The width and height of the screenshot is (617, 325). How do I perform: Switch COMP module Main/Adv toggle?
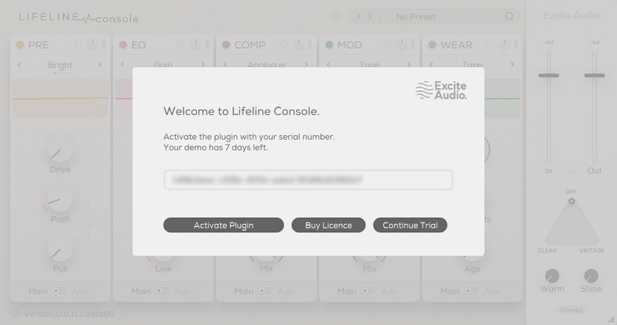[265, 291]
